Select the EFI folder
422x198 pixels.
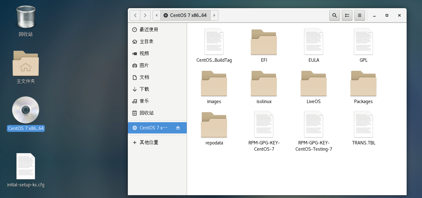(264, 42)
